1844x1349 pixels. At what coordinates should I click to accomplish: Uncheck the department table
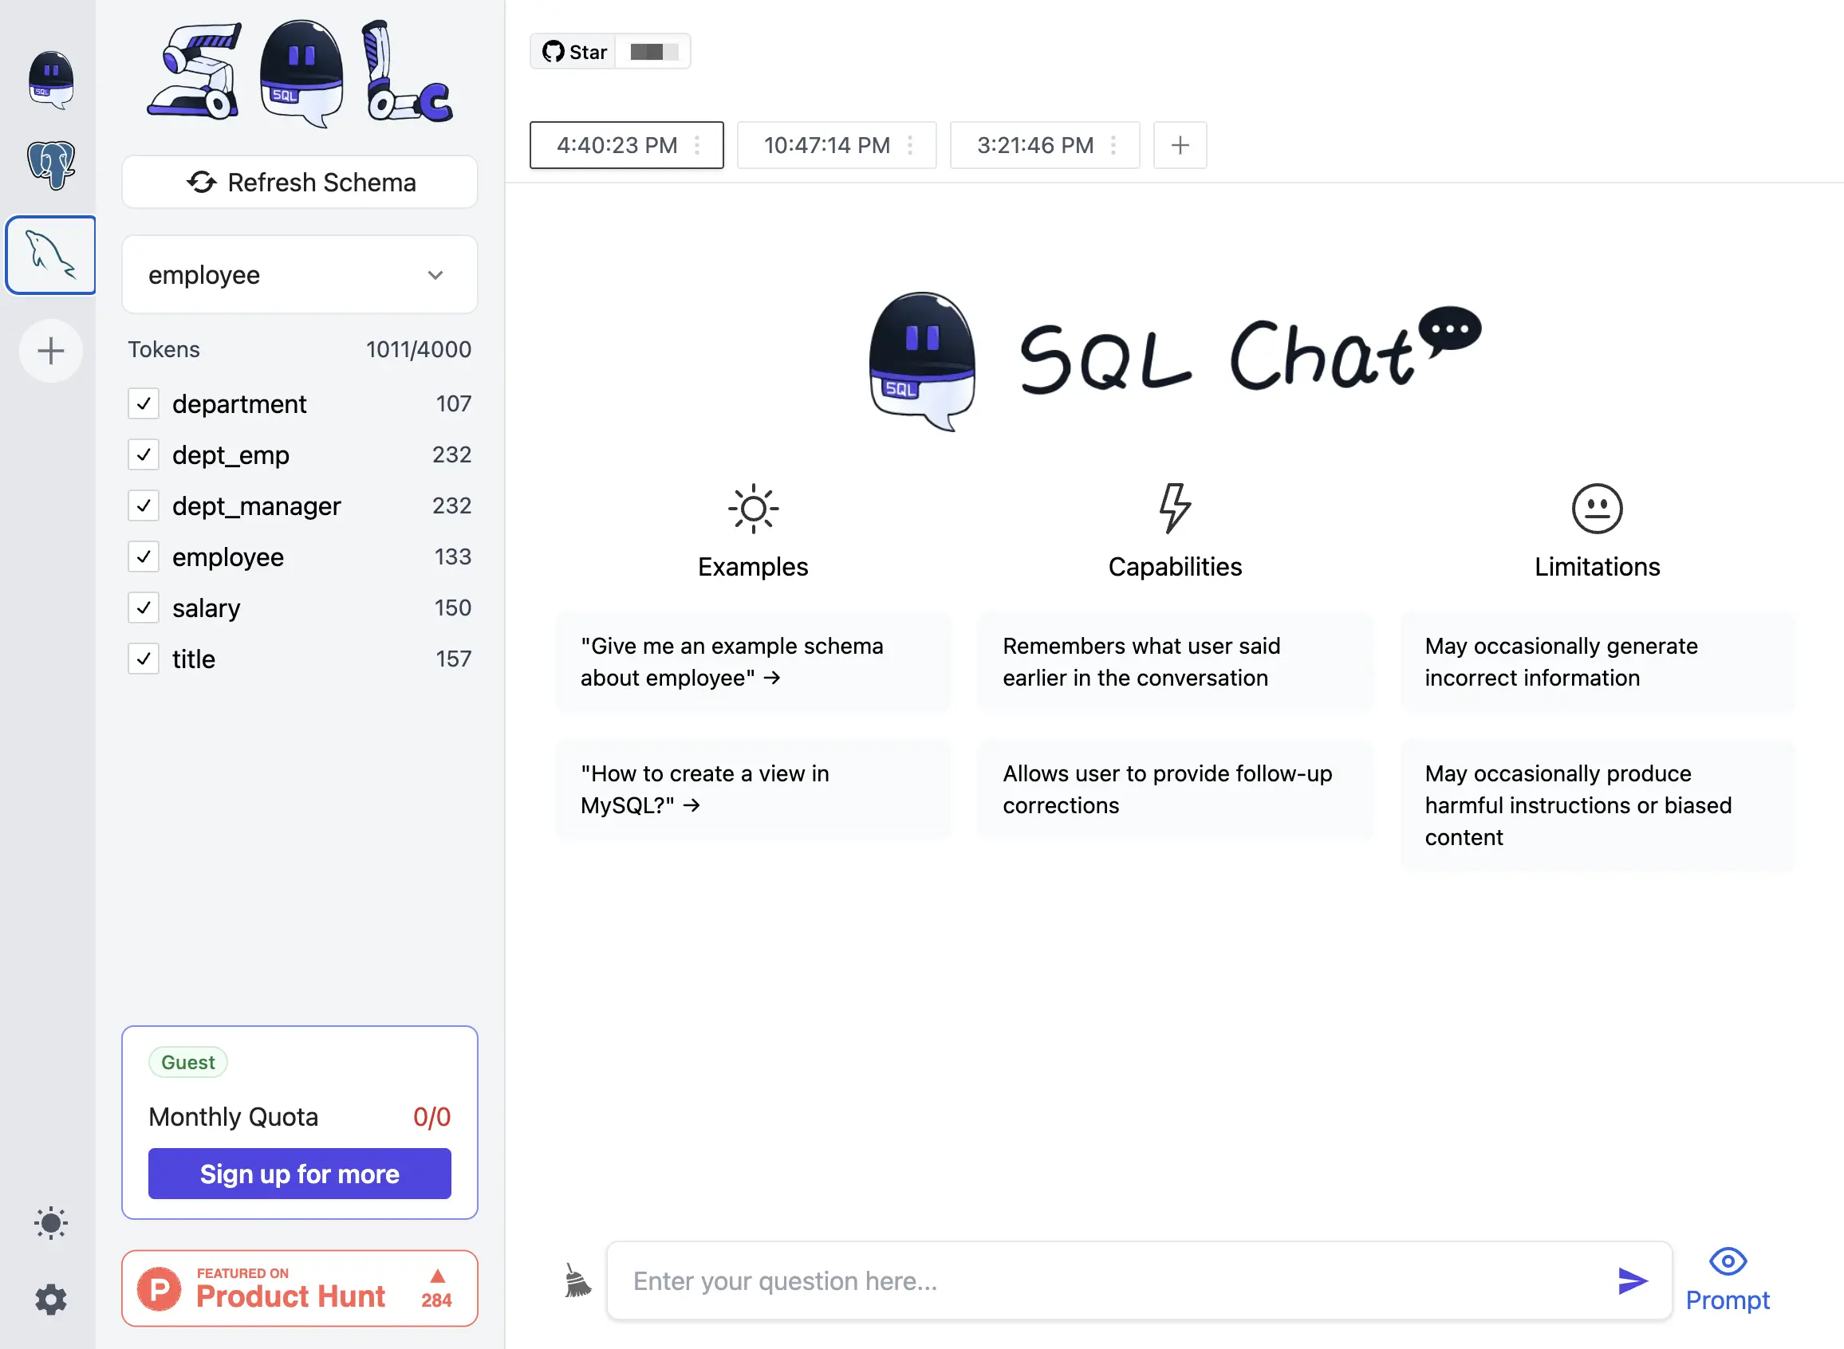click(x=144, y=403)
